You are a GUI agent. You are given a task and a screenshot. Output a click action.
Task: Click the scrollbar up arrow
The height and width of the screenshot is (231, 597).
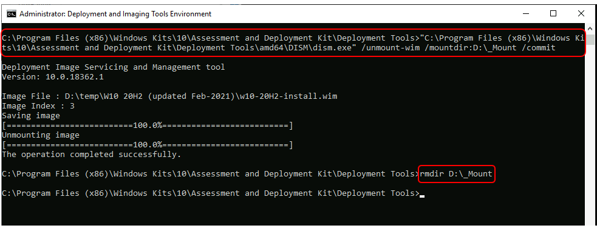(x=590, y=29)
